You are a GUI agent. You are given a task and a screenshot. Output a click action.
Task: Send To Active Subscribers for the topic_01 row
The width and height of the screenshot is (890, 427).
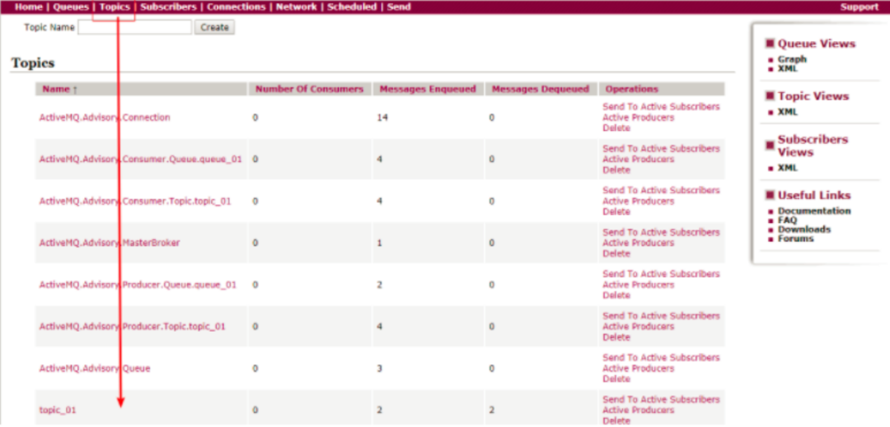661,400
